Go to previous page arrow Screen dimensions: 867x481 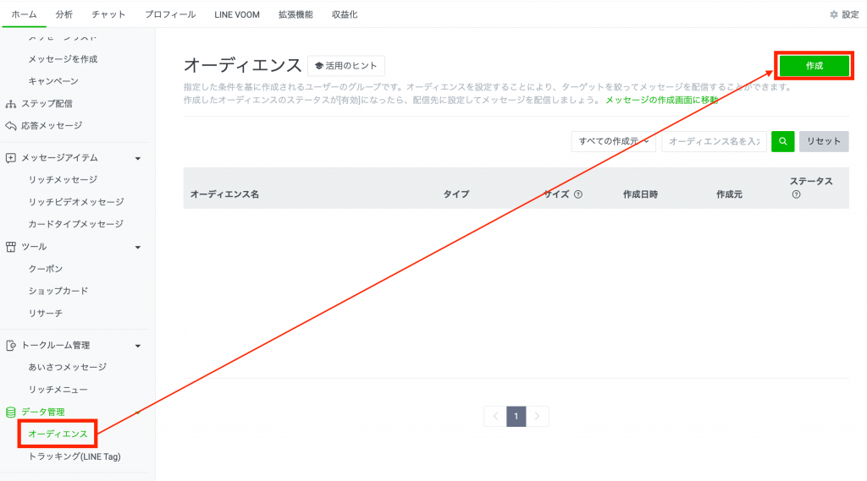click(x=495, y=417)
